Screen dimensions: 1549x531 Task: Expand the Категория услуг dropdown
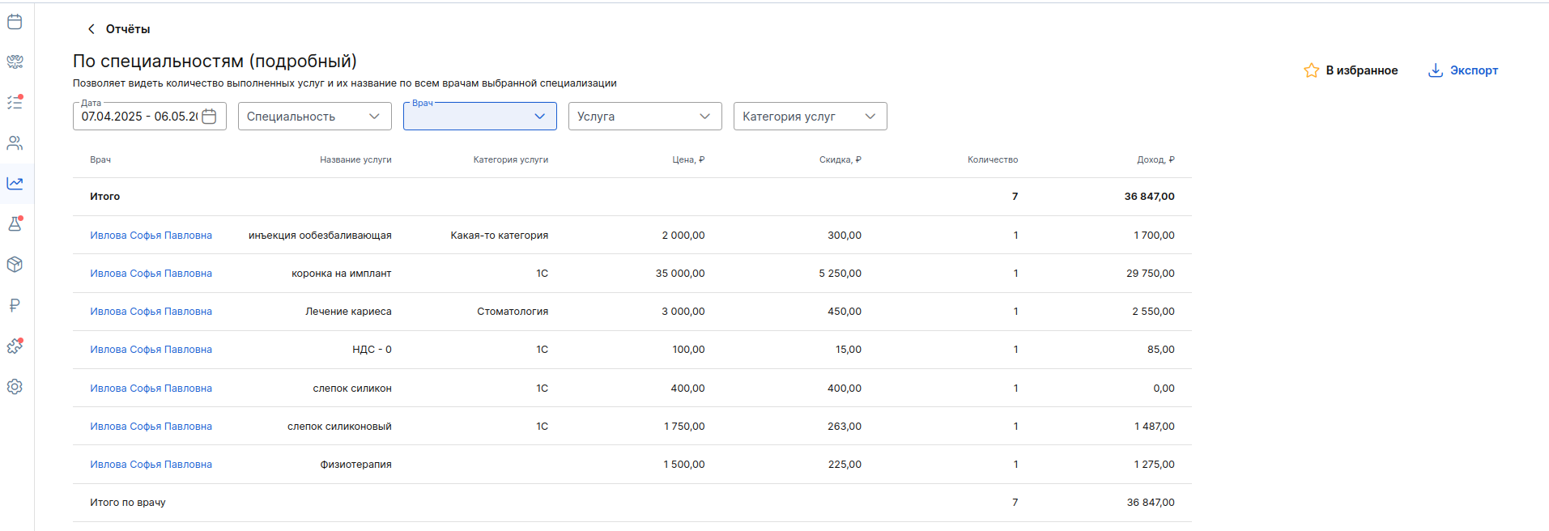pos(811,117)
